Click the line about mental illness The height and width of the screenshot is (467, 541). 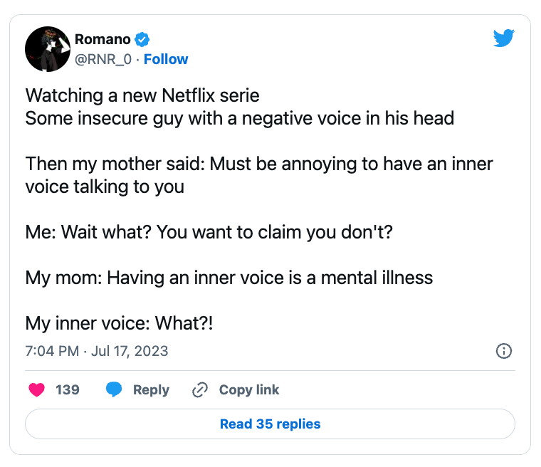coord(229,277)
